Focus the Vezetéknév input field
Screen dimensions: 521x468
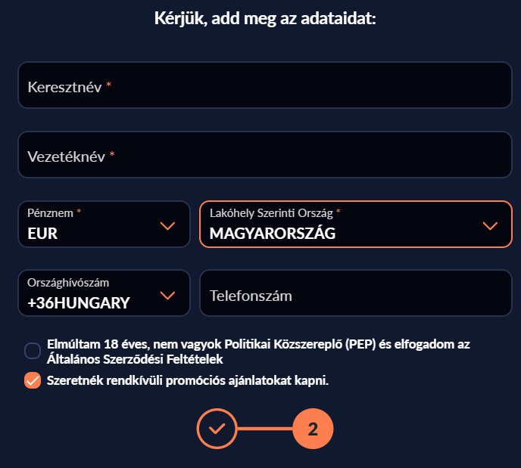pyautogui.click(x=265, y=154)
